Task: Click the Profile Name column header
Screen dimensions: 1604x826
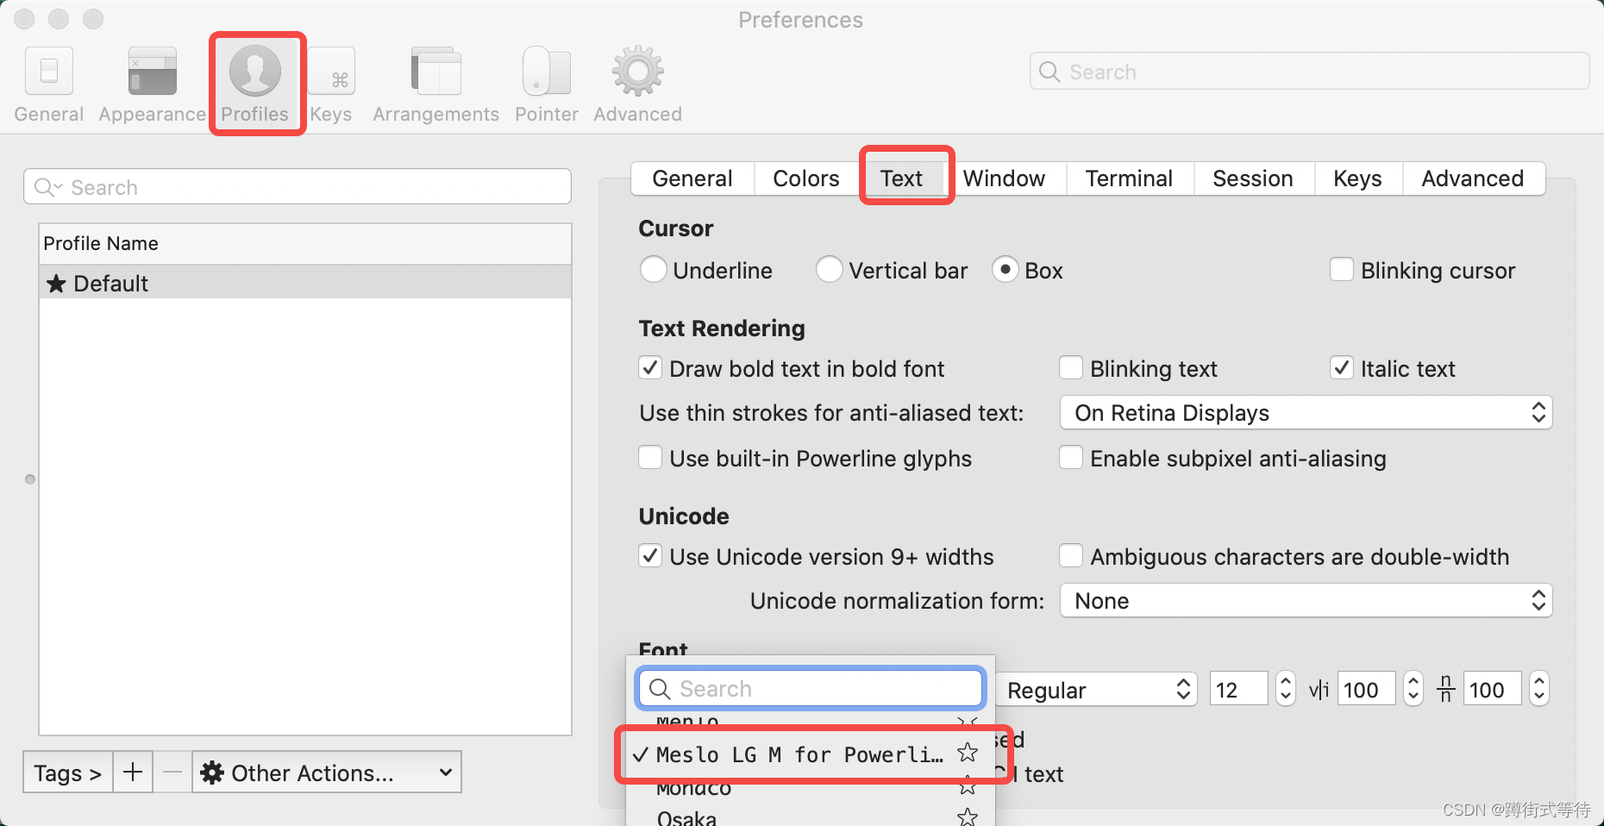Action: pos(305,244)
